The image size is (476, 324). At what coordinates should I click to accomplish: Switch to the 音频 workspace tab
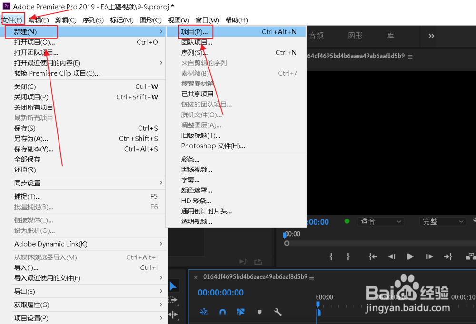click(317, 36)
